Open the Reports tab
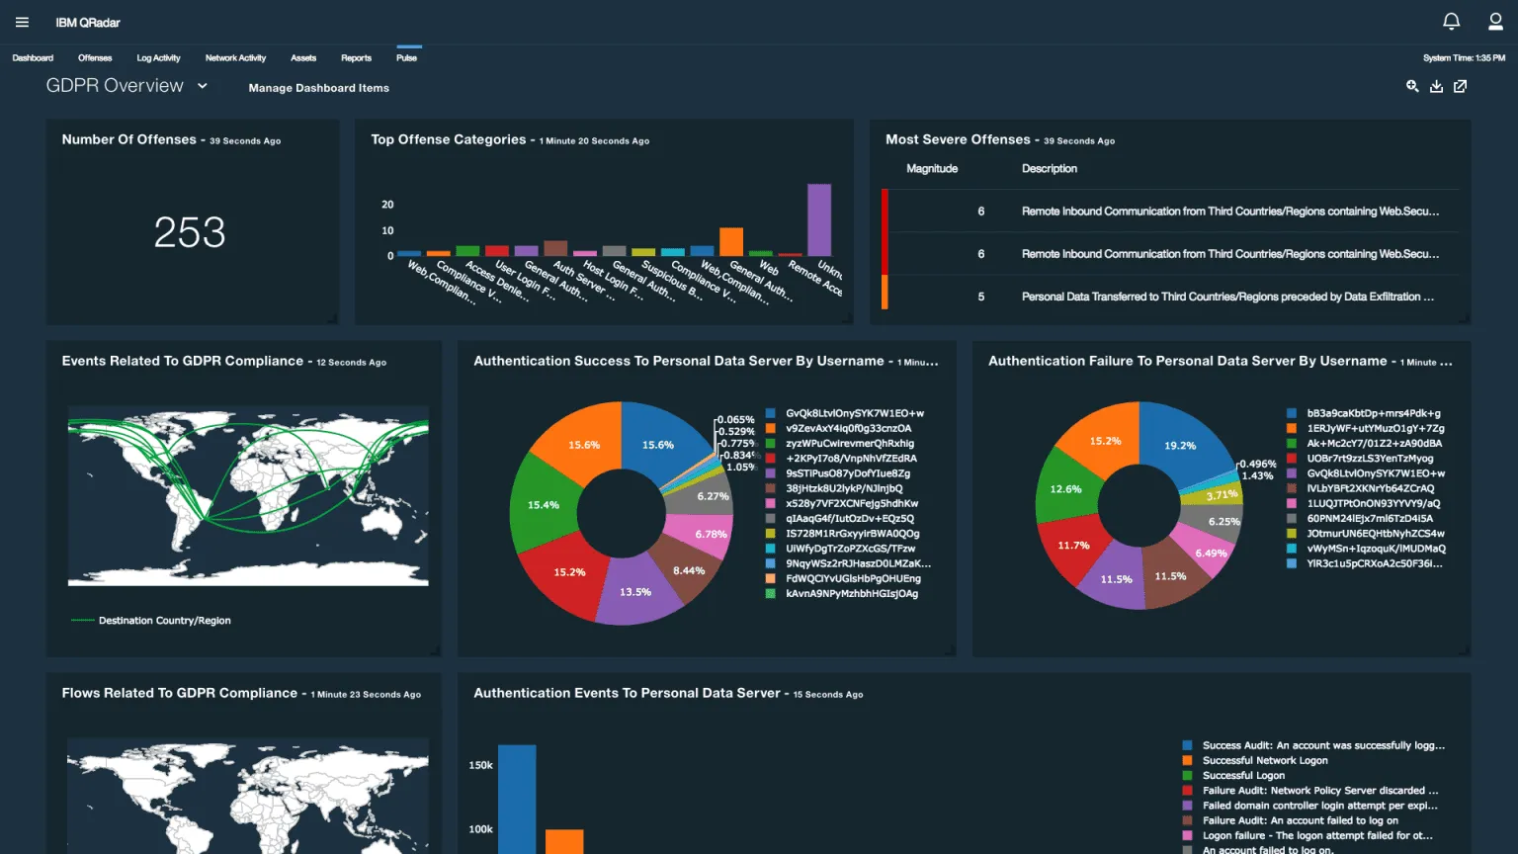 click(x=356, y=58)
